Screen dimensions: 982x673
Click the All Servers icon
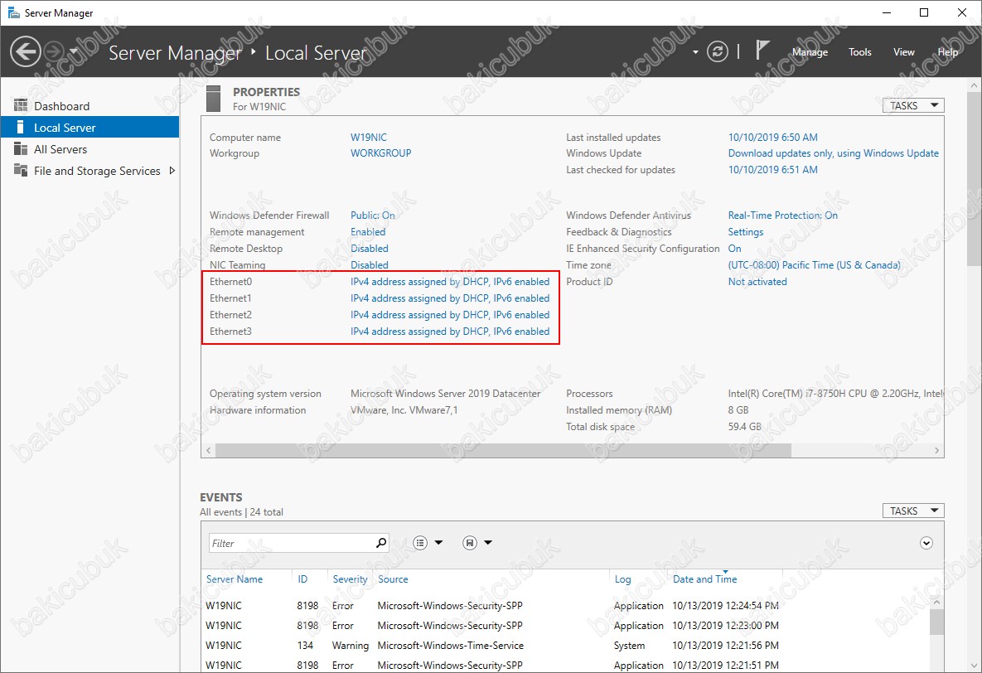21,148
